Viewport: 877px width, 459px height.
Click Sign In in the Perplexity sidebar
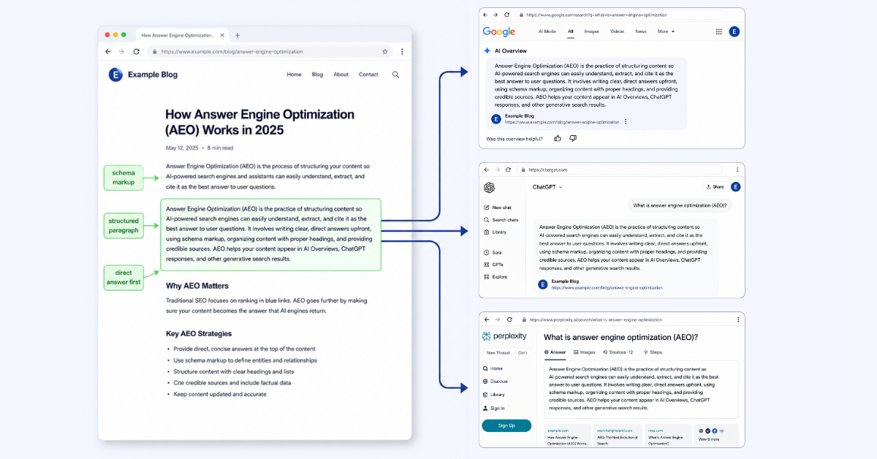pos(494,409)
